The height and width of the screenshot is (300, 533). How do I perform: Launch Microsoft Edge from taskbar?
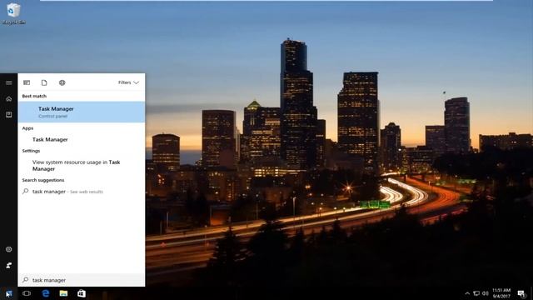[x=46, y=293]
